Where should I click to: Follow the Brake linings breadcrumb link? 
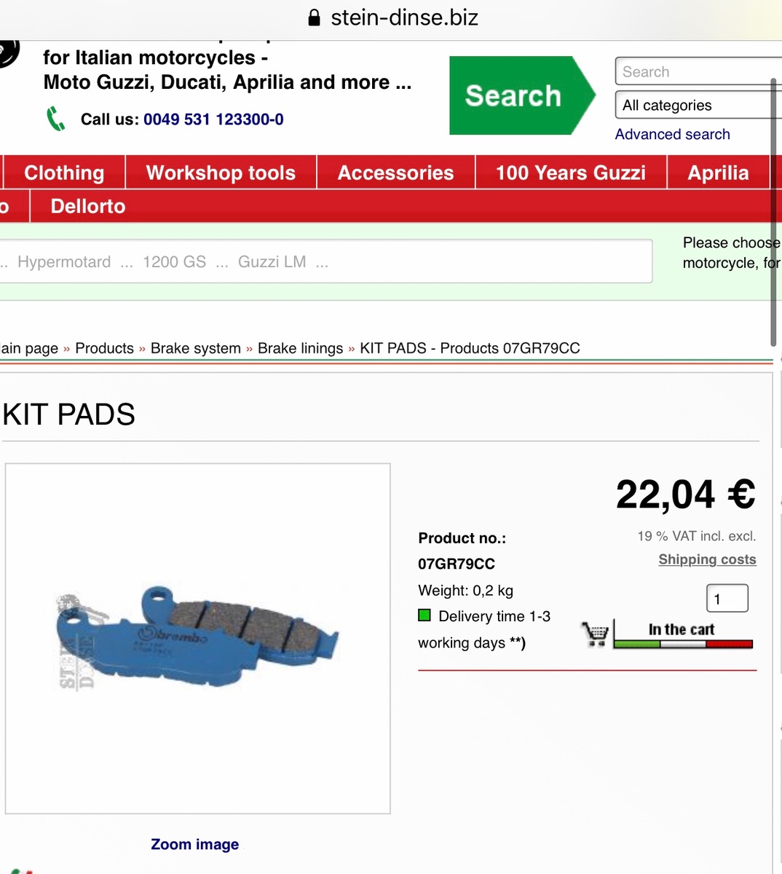(x=300, y=348)
